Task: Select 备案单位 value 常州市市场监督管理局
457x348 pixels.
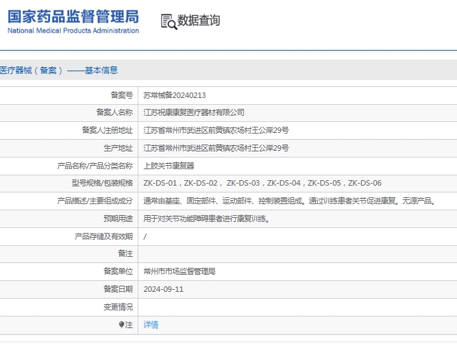Action: point(180,271)
